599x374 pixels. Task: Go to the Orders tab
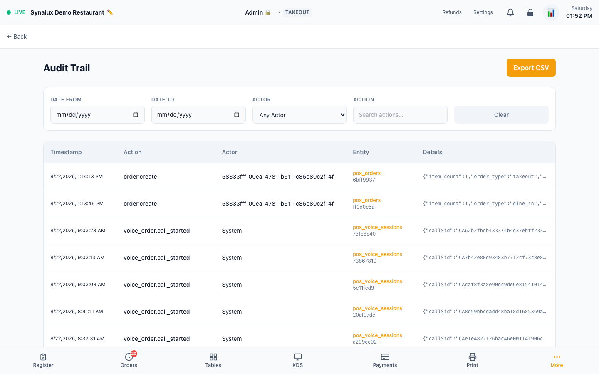tap(129, 360)
